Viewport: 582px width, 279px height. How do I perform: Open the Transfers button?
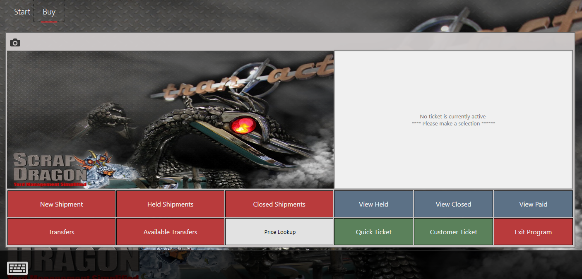(61, 232)
